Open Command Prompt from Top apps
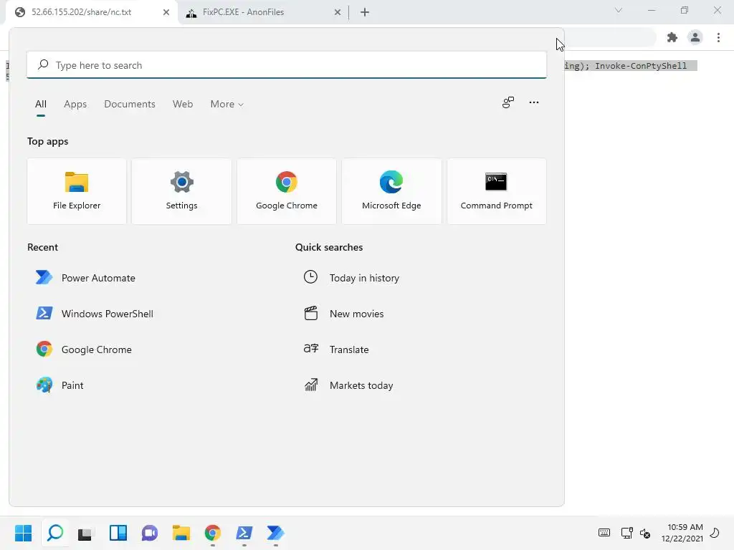Image resolution: width=734 pixels, height=550 pixels. [496, 191]
